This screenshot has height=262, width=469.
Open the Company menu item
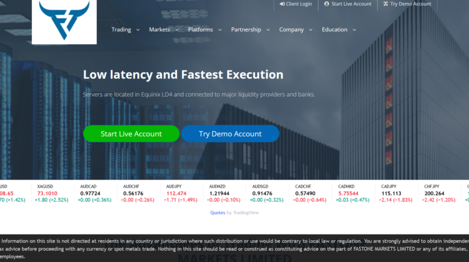point(291,29)
